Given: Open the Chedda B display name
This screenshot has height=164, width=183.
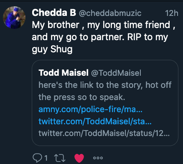Looking at the screenshot, I should pyautogui.click(x=54, y=13).
